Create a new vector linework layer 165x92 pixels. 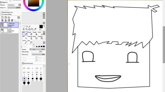[6, 17]
